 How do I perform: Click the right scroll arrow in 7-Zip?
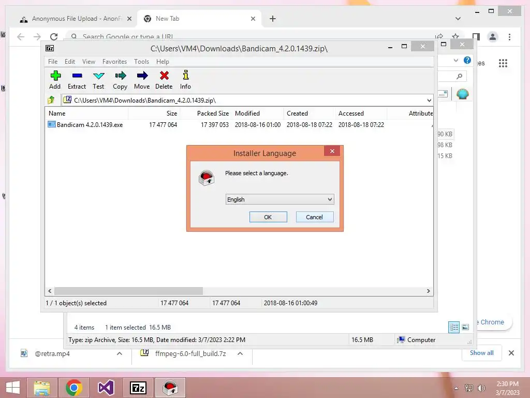[428, 291]
